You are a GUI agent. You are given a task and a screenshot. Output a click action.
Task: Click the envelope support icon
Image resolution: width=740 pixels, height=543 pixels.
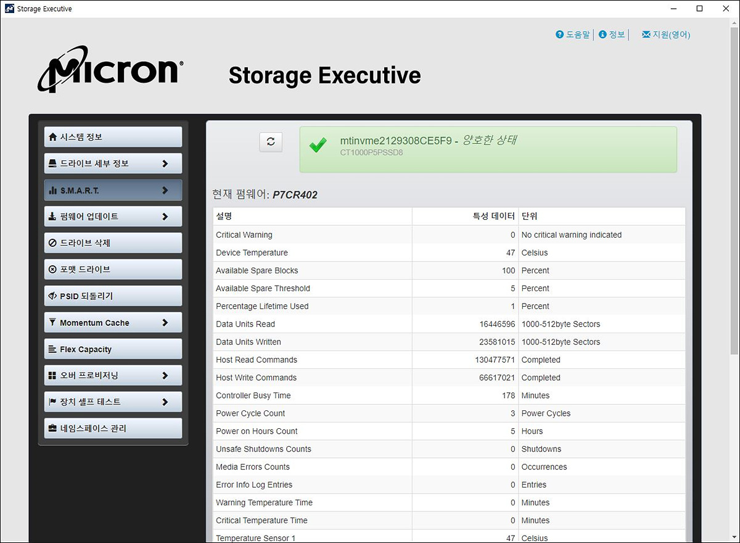click(646, 35)
